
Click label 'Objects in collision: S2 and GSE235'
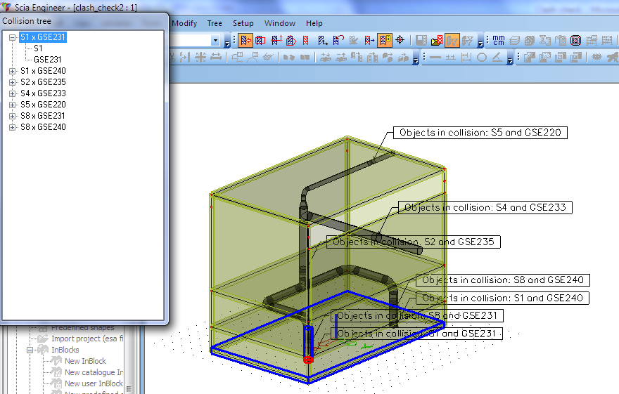point(414,242)
